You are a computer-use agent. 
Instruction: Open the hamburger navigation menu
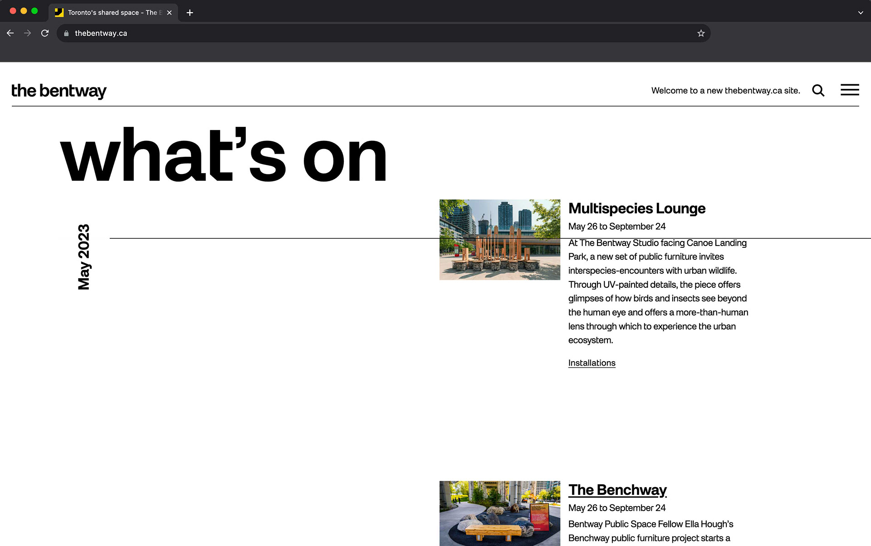tap(850, 90)
